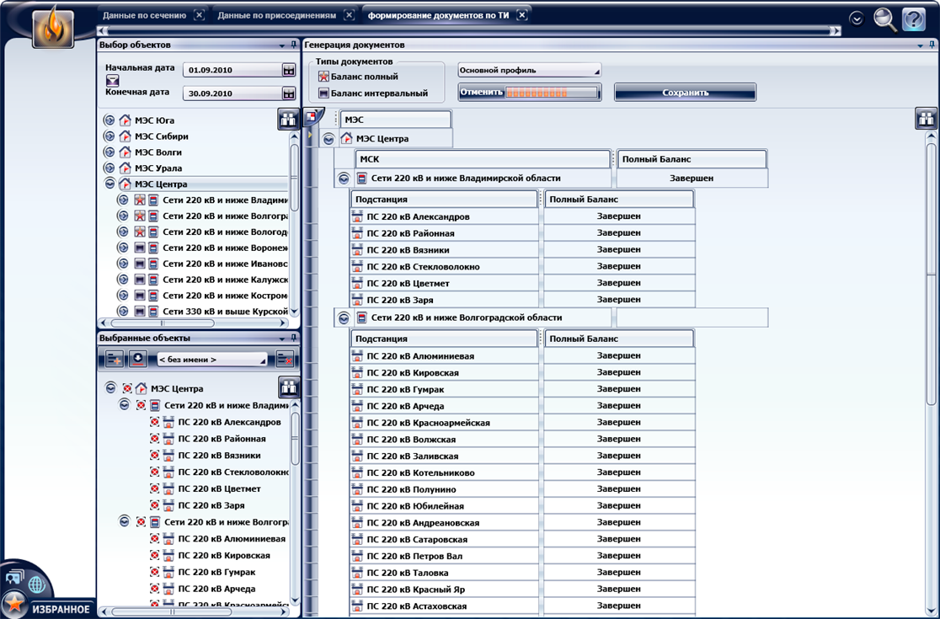Screen dimensions: 940x619
Task: Collapse Сети 220 кВ и ниже Волгоградской области group
Action: [344, 318]
